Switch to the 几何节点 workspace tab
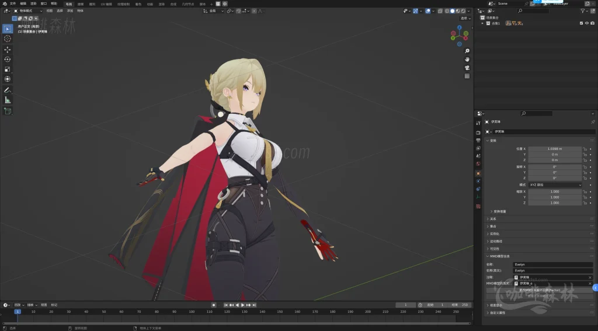The width and height of the screenshot is (598, 331). [187, 4]
